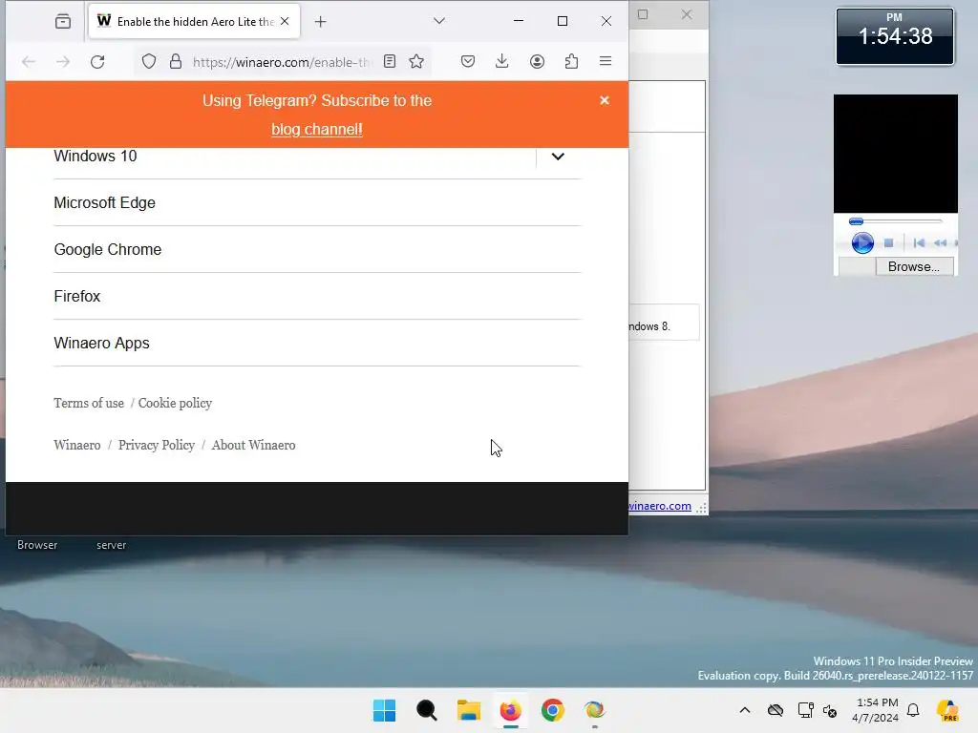Image resolution: width=978 pixels, height=733 pixels.
Task: Go forward one page
Action: tap(63, 61)
